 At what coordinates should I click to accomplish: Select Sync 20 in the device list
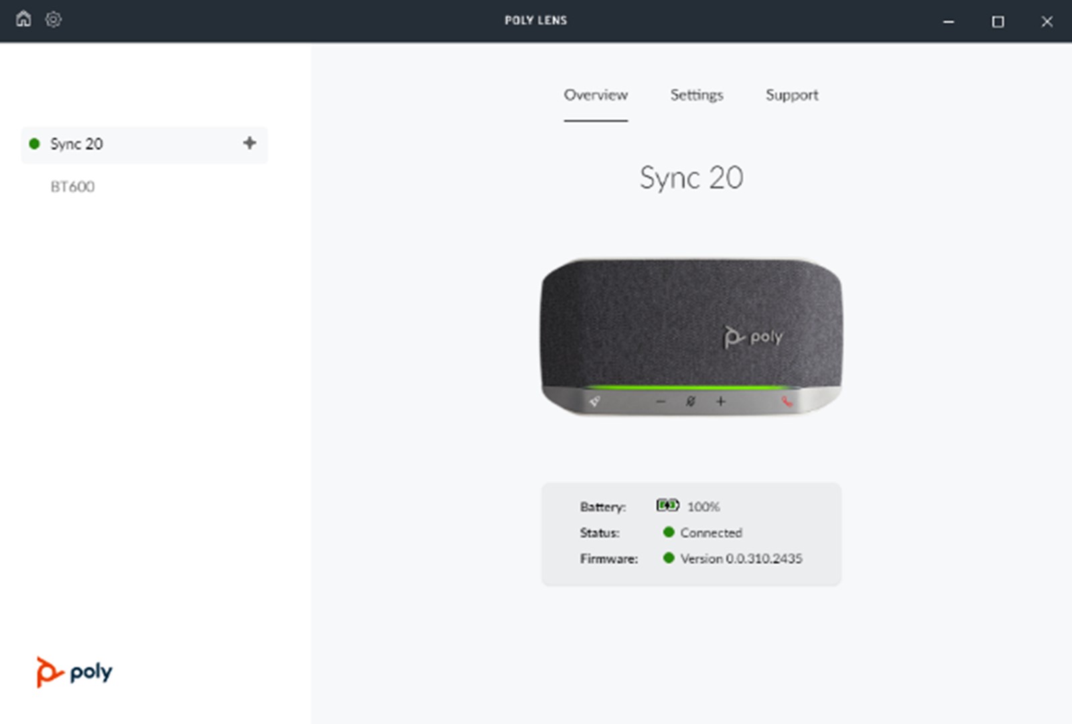tap(76, 144)
